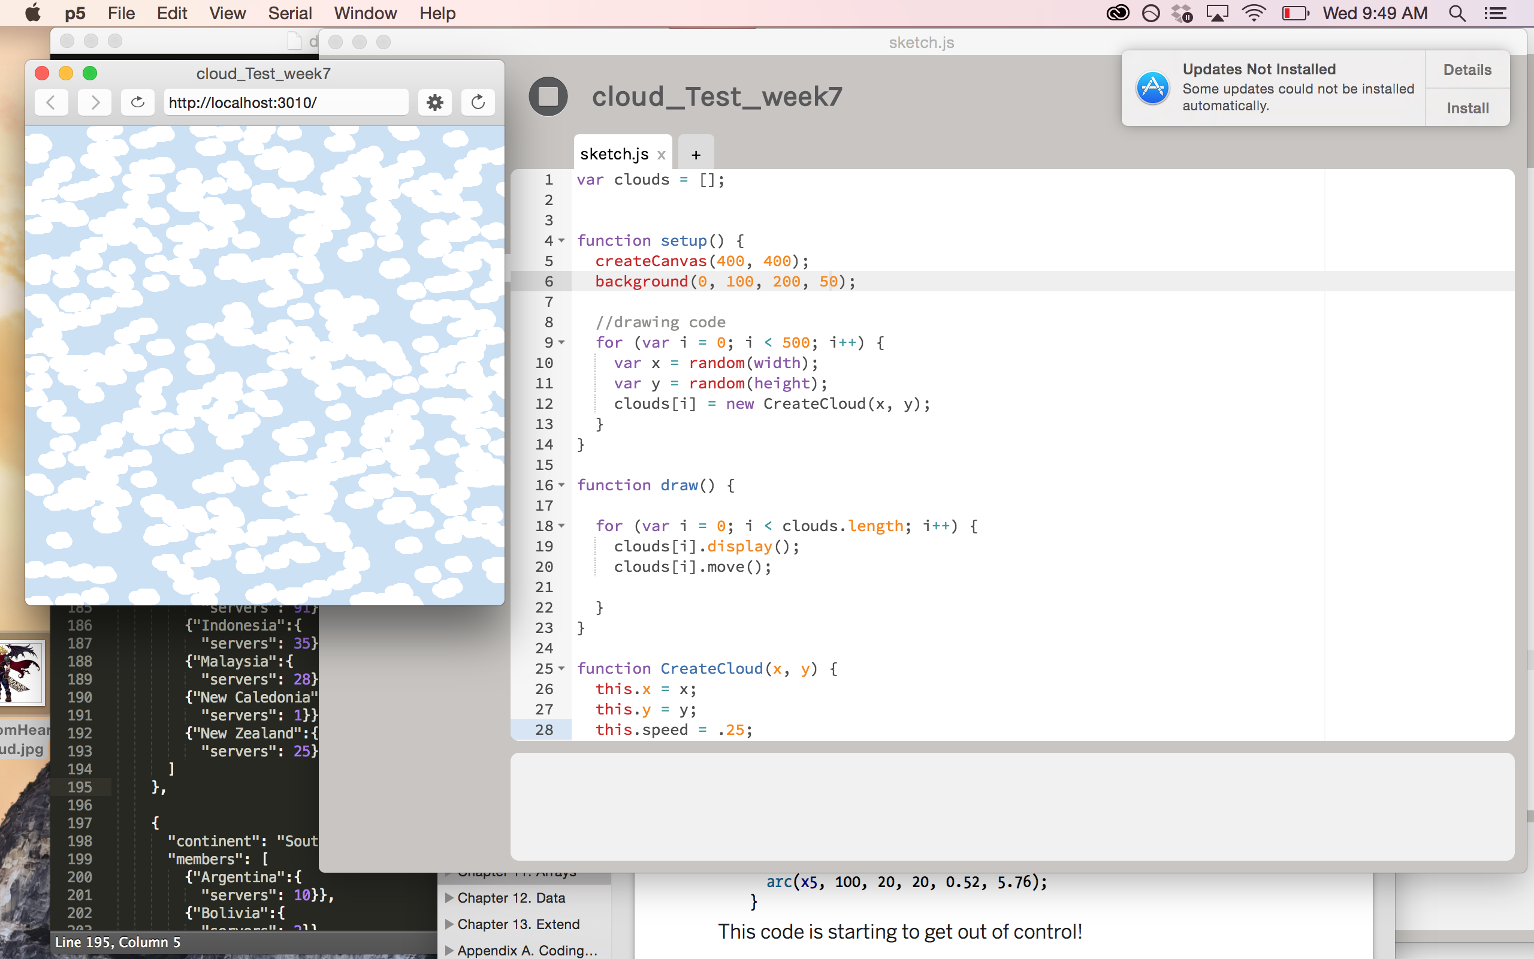Fold the for loop at line 9

(561, 342)
